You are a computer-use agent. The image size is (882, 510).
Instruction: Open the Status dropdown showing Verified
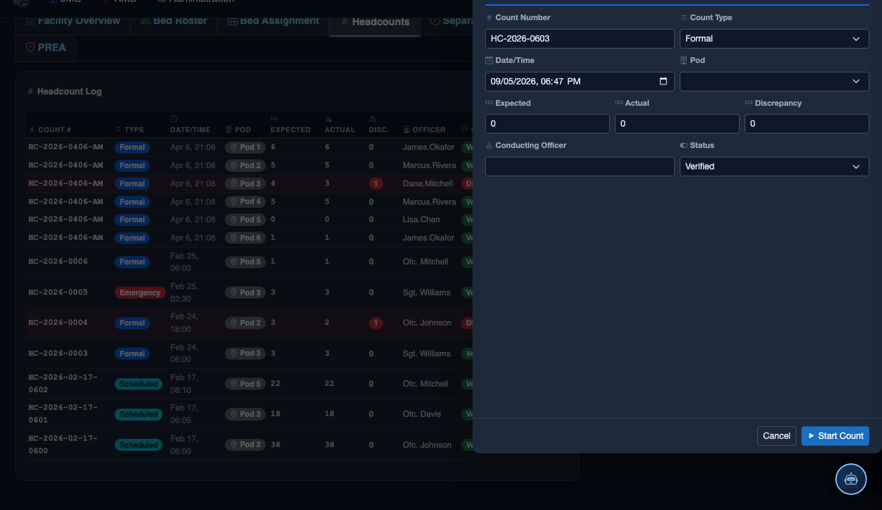click(774, 166)
